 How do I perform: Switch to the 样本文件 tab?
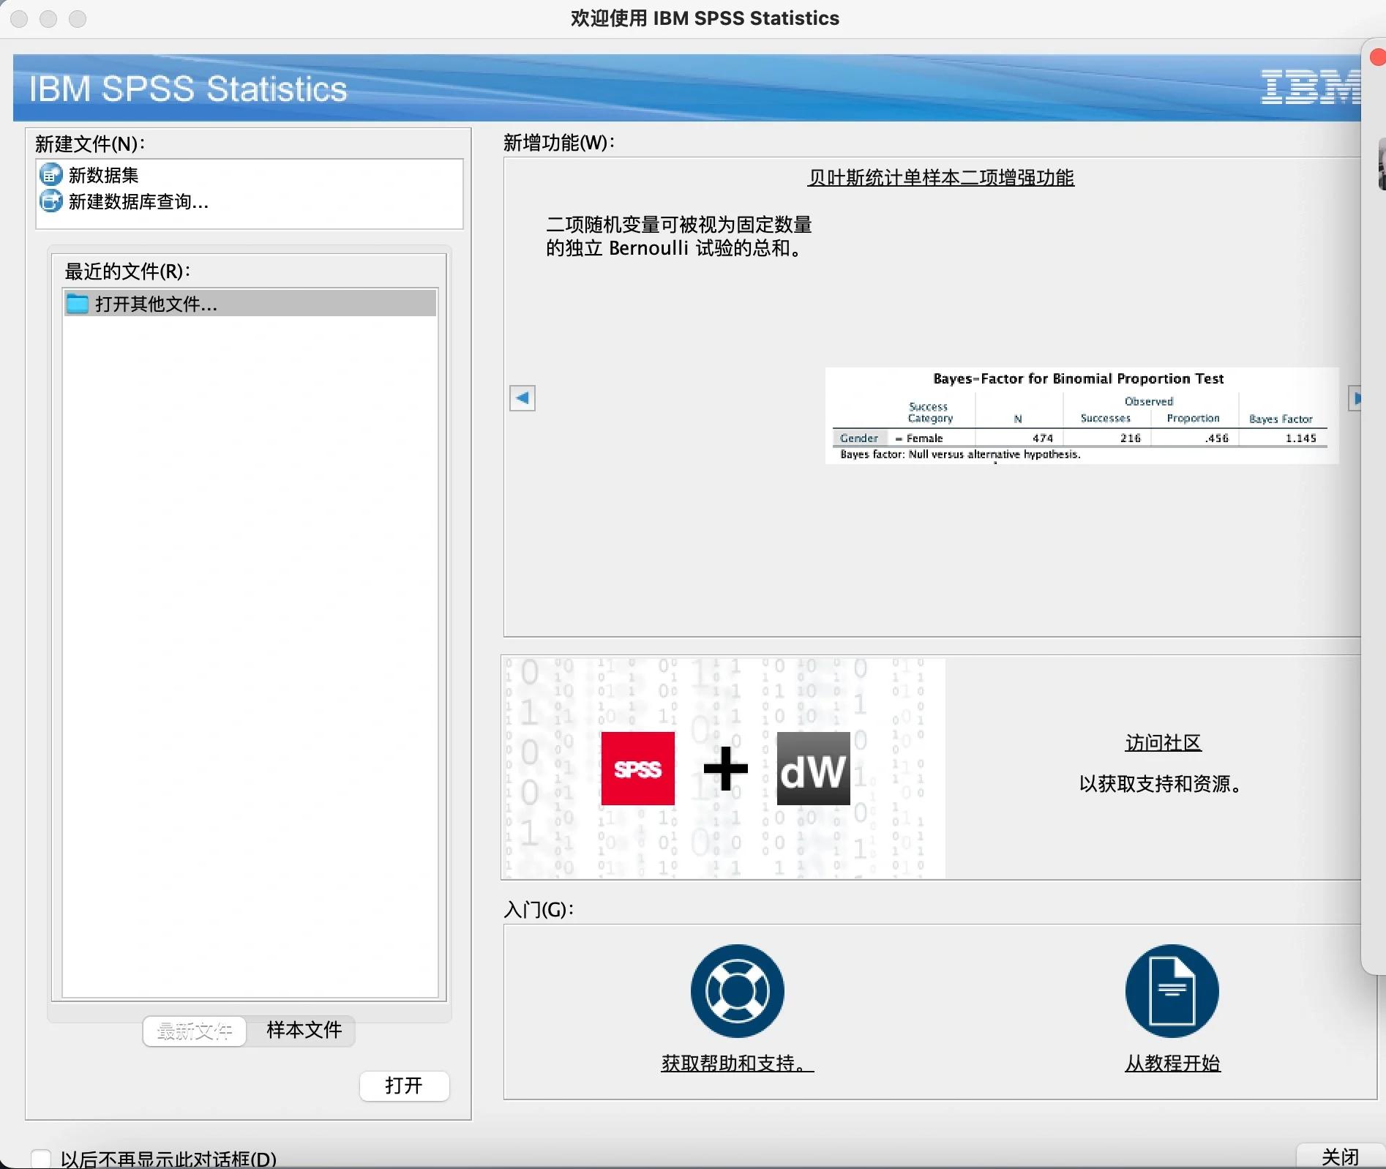pos(304,1031)
